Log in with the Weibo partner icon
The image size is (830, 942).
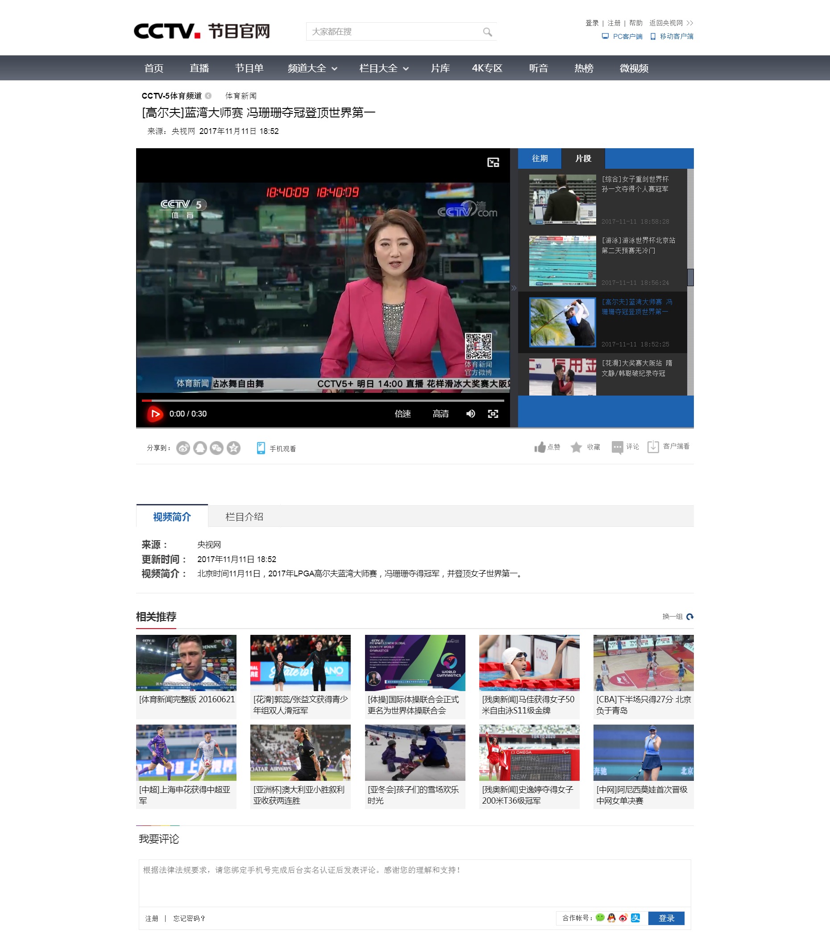point(623,917)
